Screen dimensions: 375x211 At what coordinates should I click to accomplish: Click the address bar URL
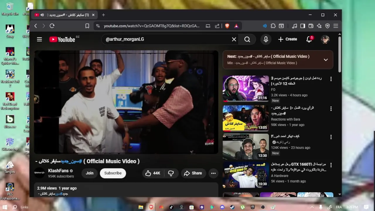coord(151,26)
